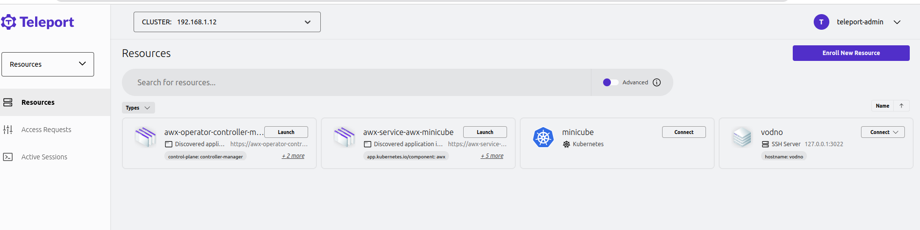The width and height of the screenshot is (920, 230).
Task: Toggle sort direction arrow next to Name
Action: [901, 106]
